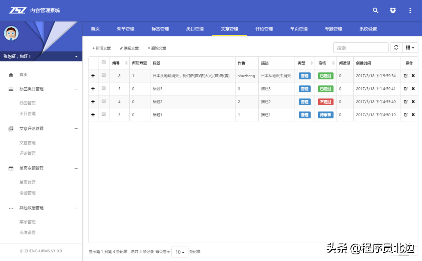The width and height of the screenshot is (422, 261).
Task: Expand details for row 编号 4 with plus icon
Action: point(93,102)
